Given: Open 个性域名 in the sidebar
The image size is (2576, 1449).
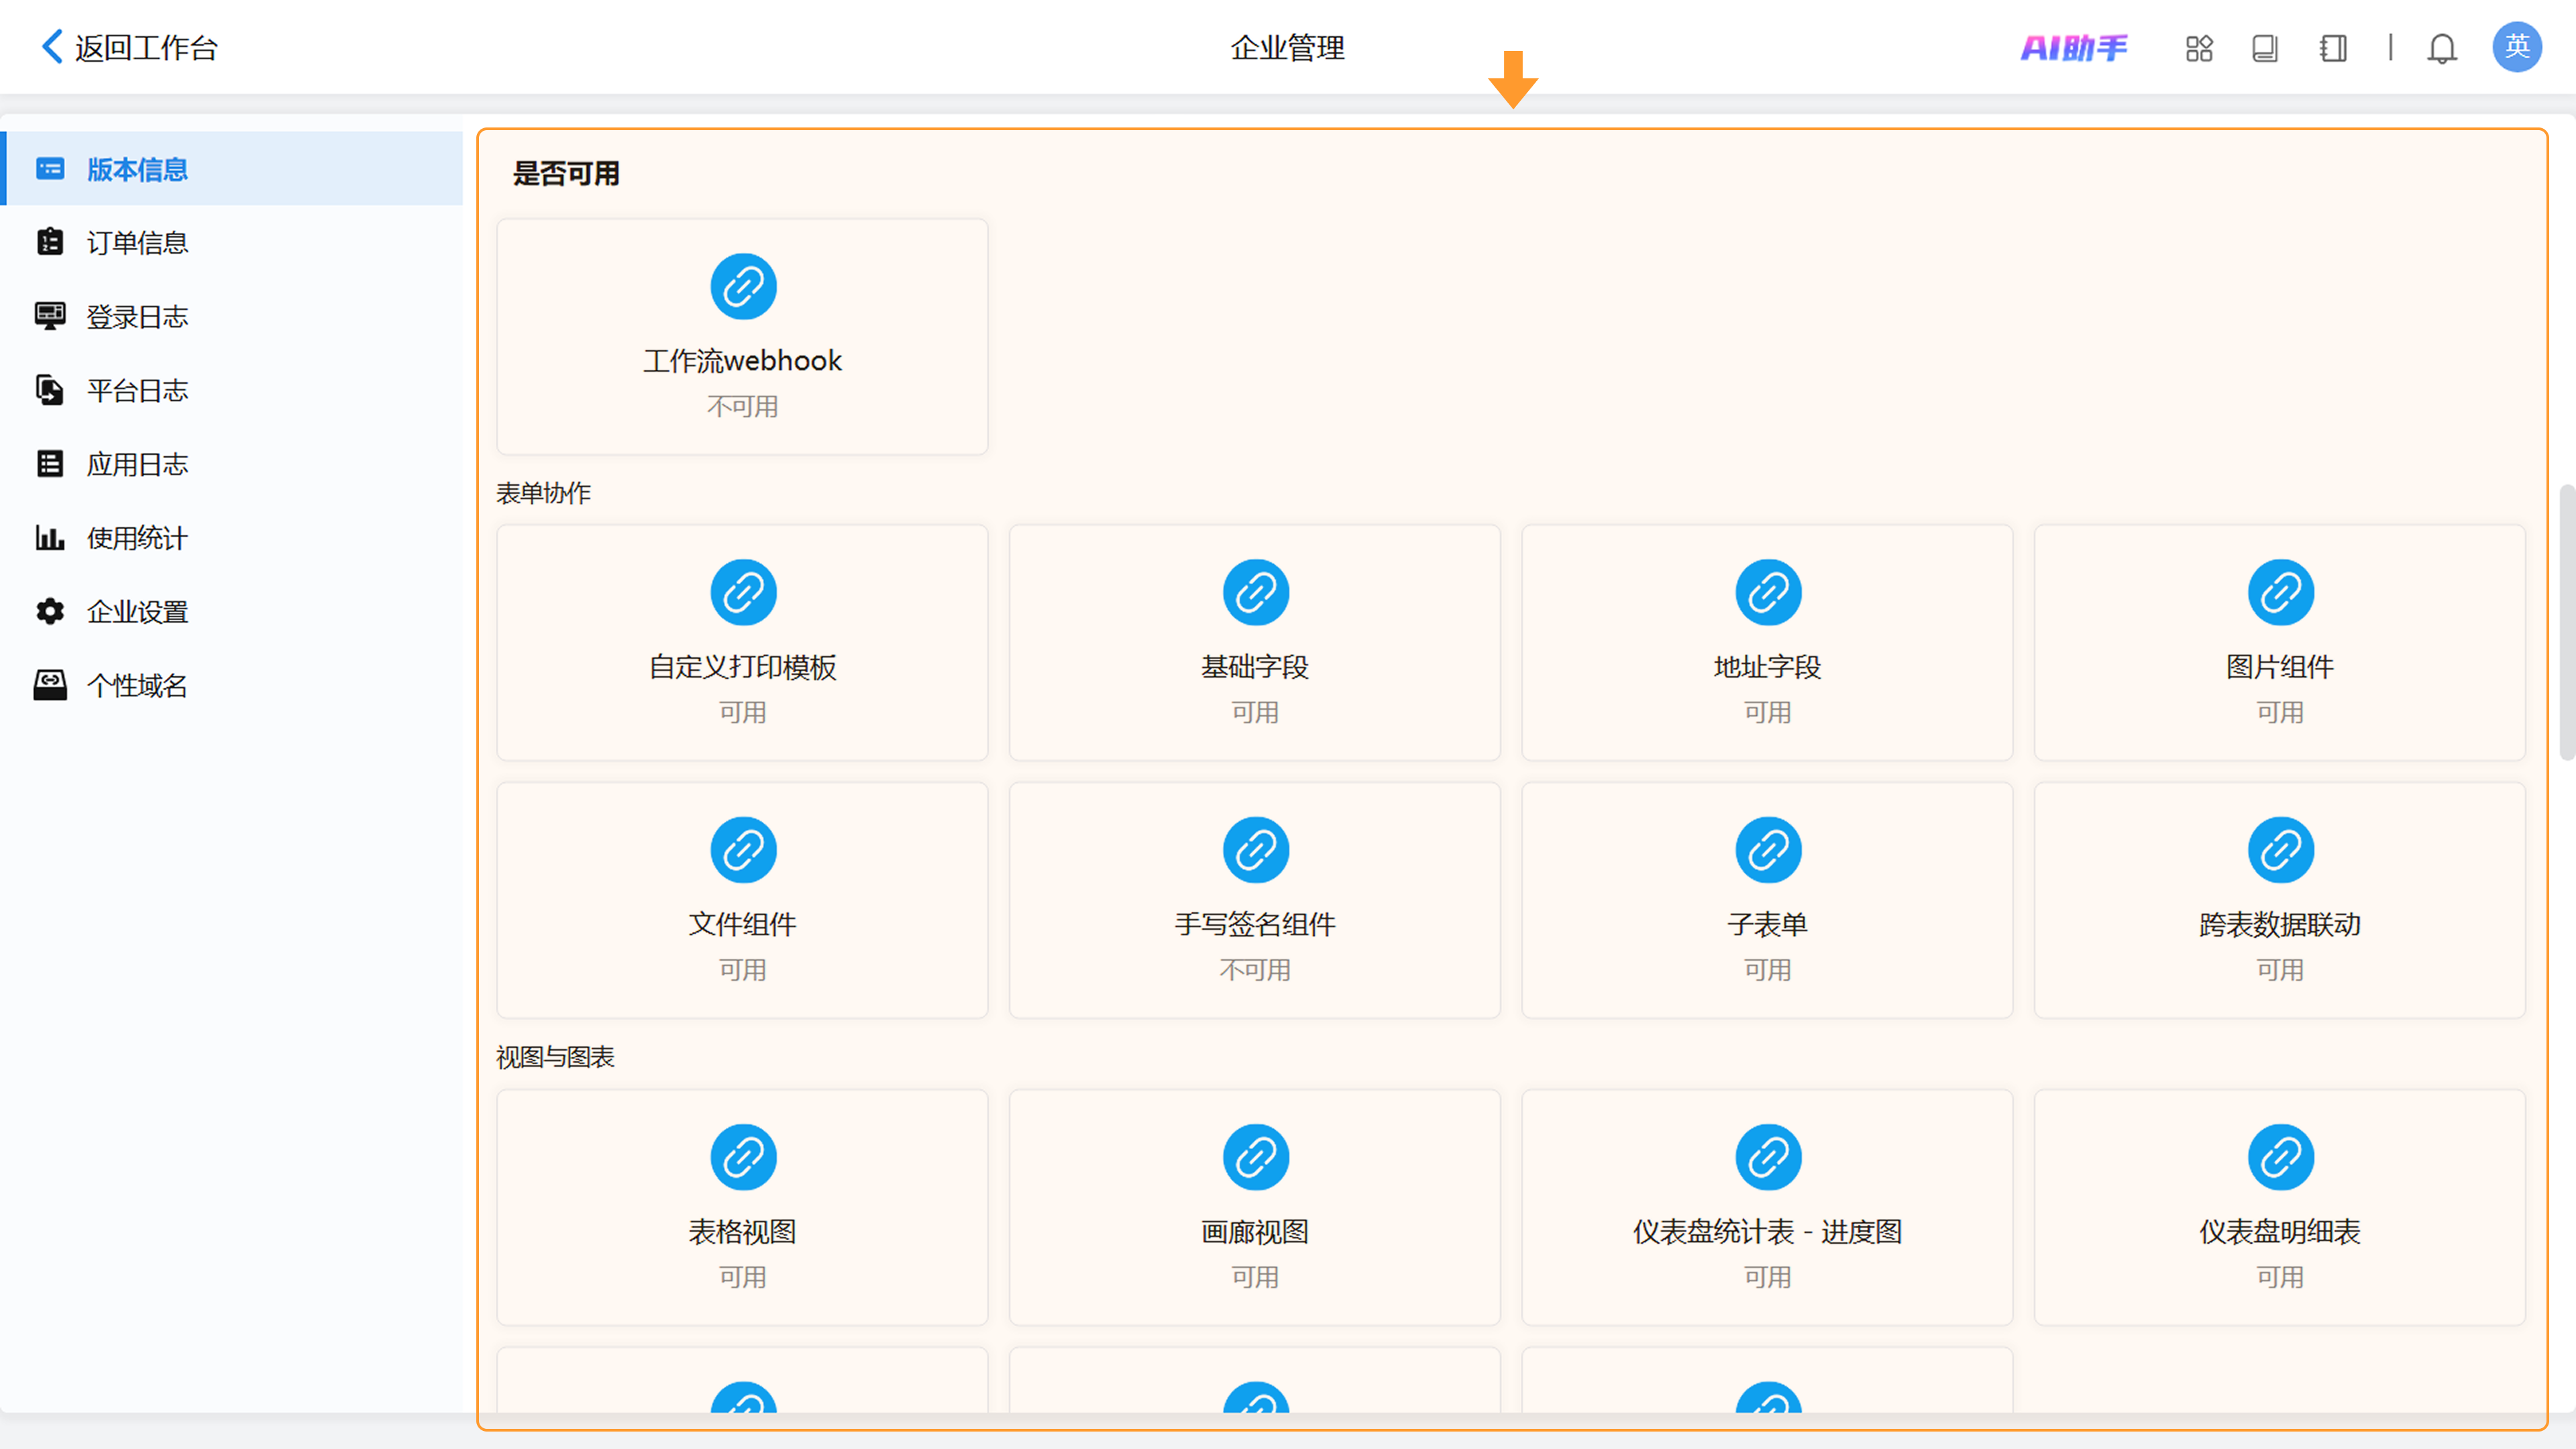Looking at the screenshot, I should pyautogui.click(x=232, y=685).
